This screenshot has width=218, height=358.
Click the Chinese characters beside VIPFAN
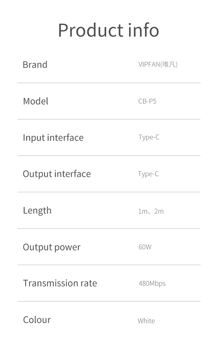(170, 65)
